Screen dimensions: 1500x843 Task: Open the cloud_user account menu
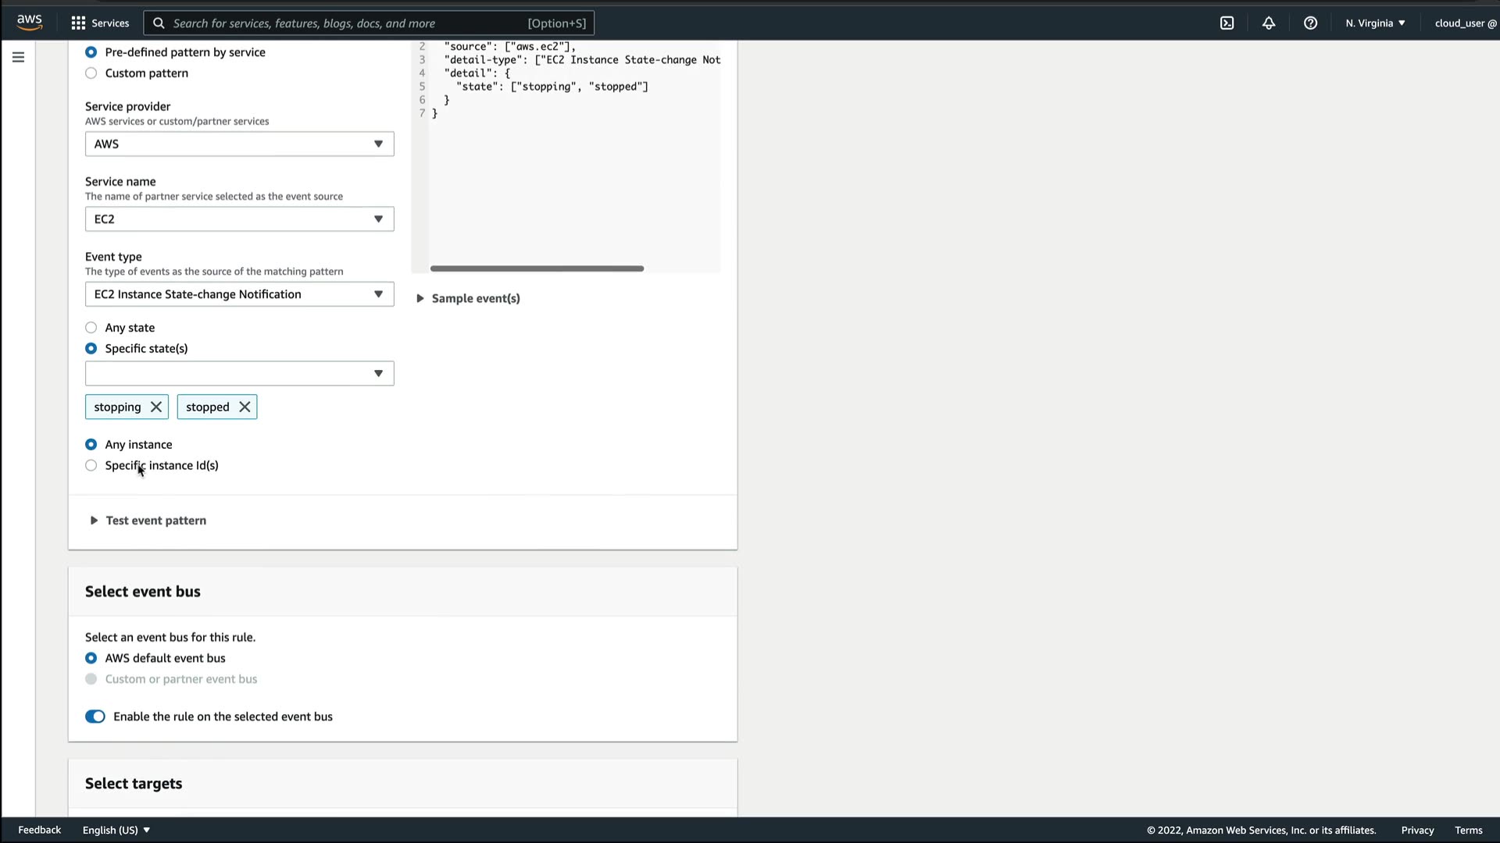point(1465,23)
